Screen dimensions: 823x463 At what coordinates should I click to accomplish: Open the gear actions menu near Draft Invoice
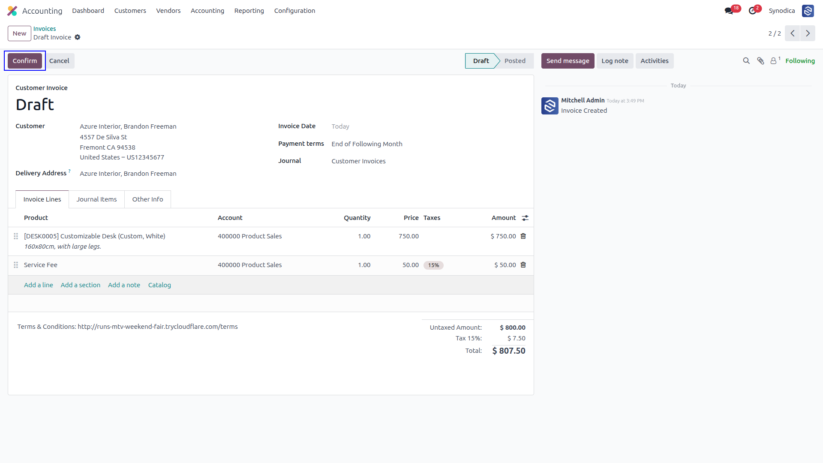(x=78, y=37)
